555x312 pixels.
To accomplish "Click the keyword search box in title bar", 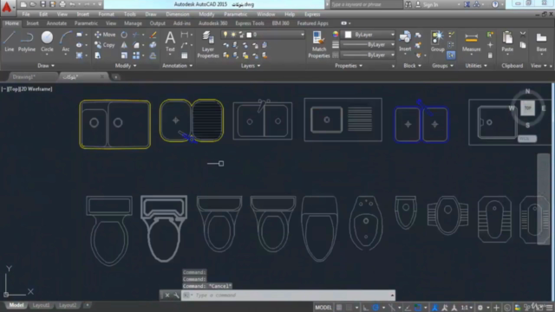I will point(366,4).
